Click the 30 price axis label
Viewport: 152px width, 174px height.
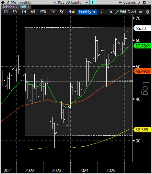tap(138, 141)
